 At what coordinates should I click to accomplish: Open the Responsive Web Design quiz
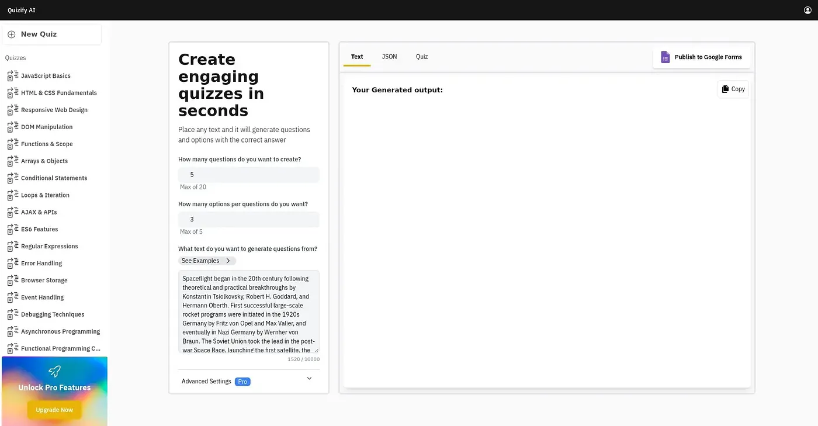(x=54, y=110)
